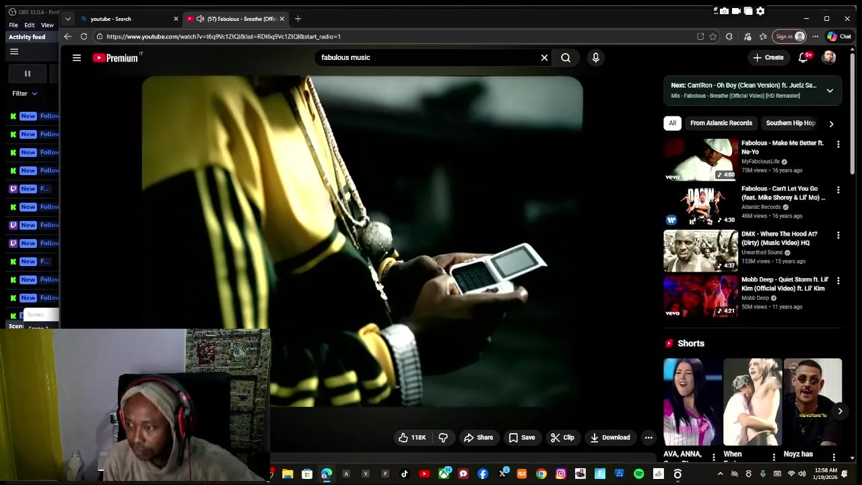Click the Create button
Viewport: 862px width, 485px height.
[768, 58]
